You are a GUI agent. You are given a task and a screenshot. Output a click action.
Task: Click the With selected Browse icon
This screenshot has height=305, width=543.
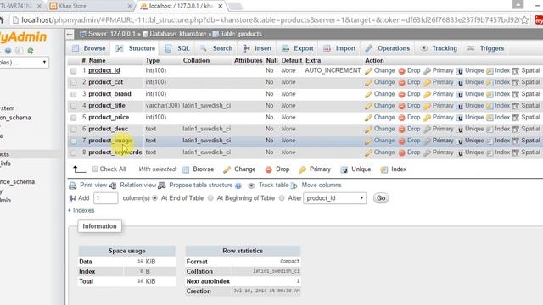[x=186, y=169]
